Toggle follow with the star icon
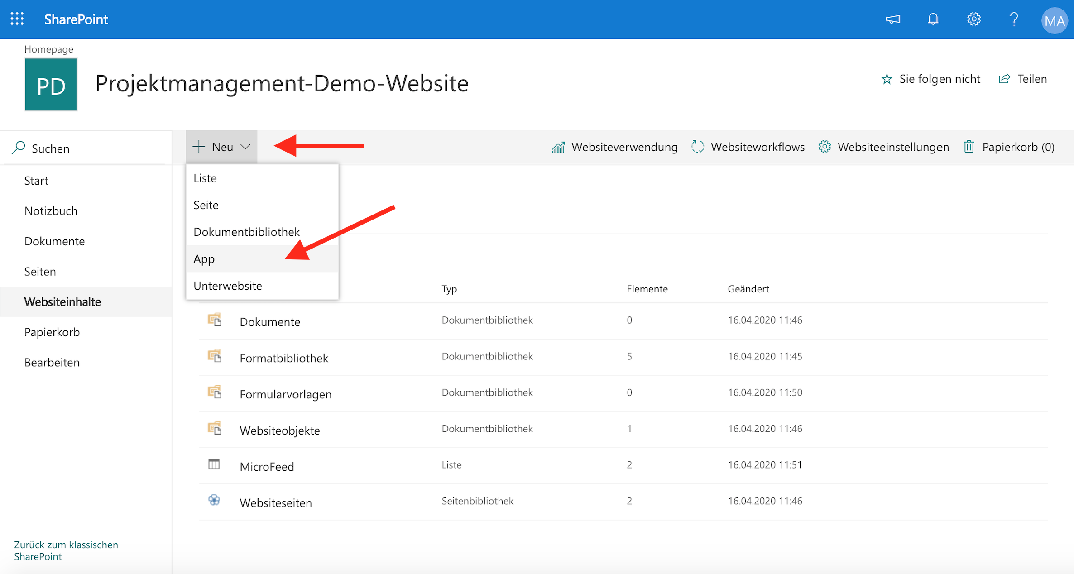 pos(887,79)
